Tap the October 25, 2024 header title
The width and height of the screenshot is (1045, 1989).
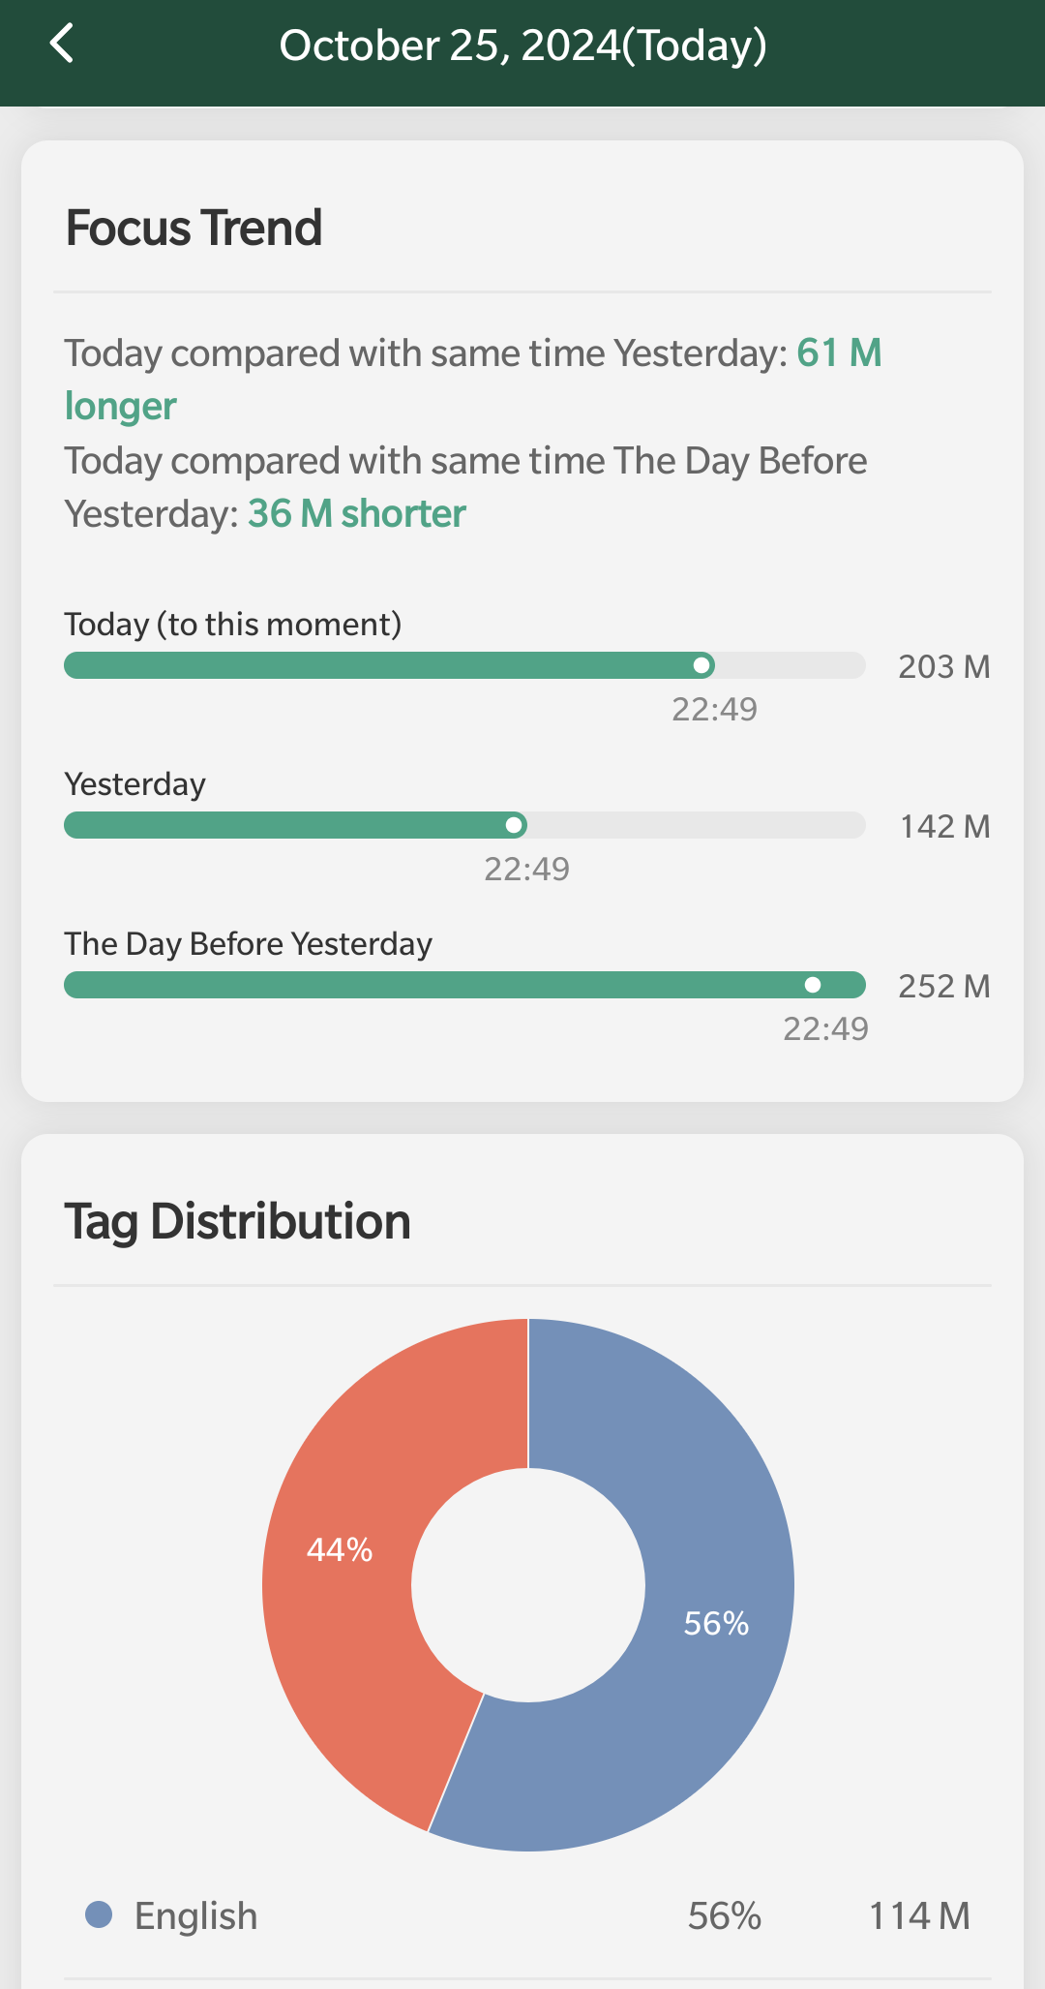522,46
